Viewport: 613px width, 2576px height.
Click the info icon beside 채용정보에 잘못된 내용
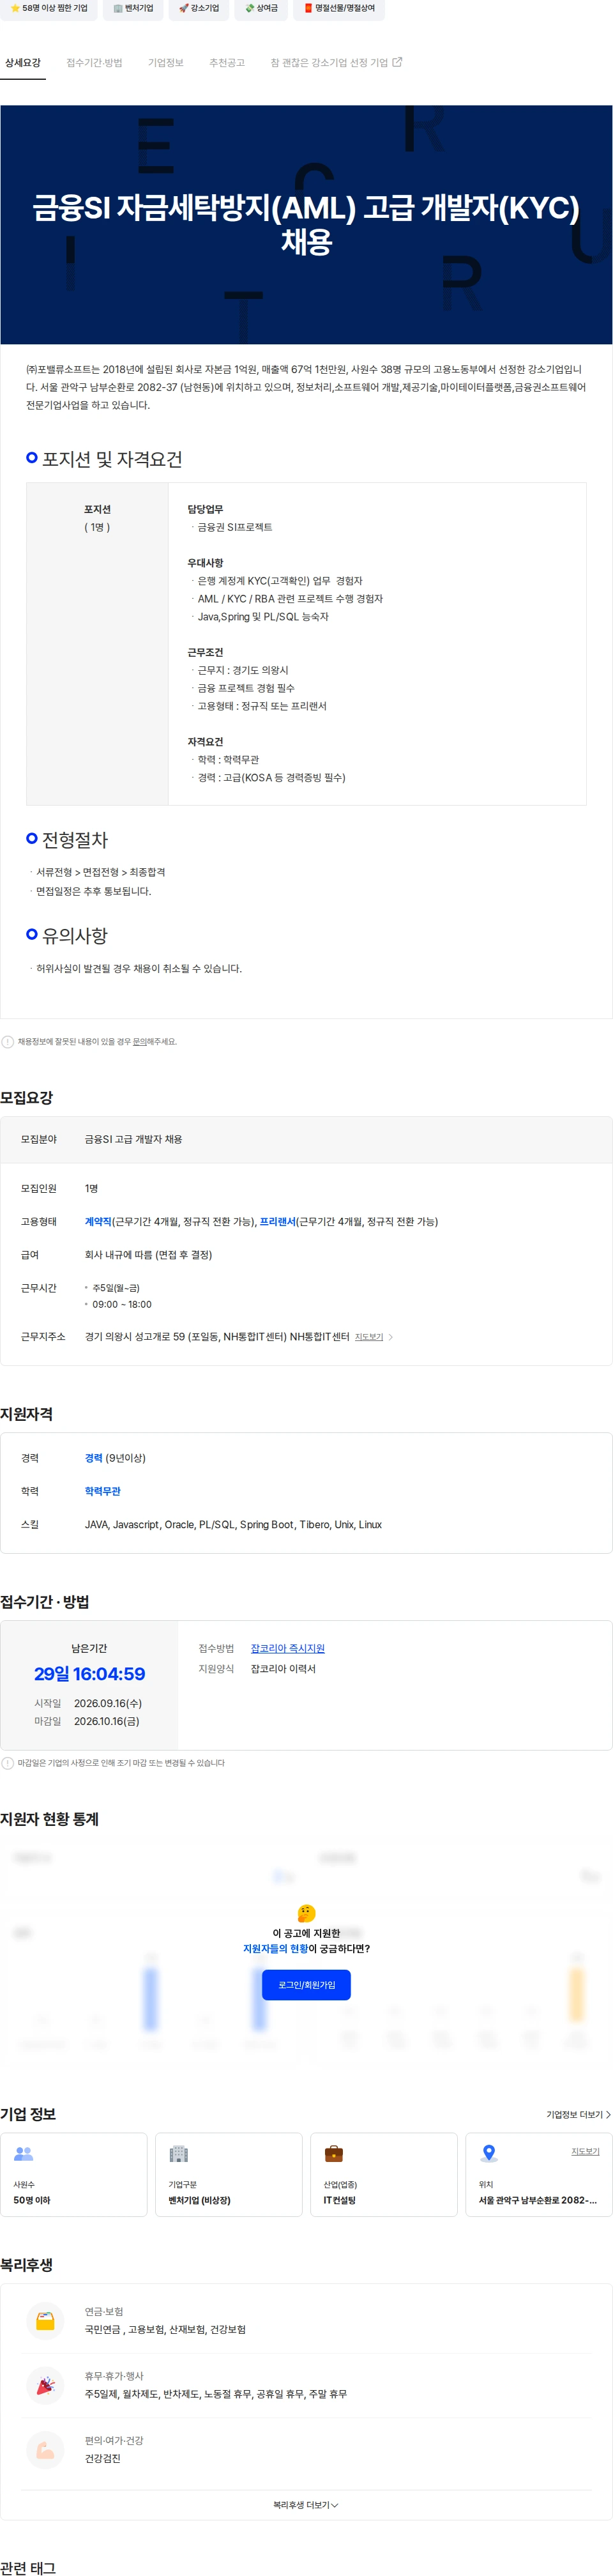point(8,1041)
